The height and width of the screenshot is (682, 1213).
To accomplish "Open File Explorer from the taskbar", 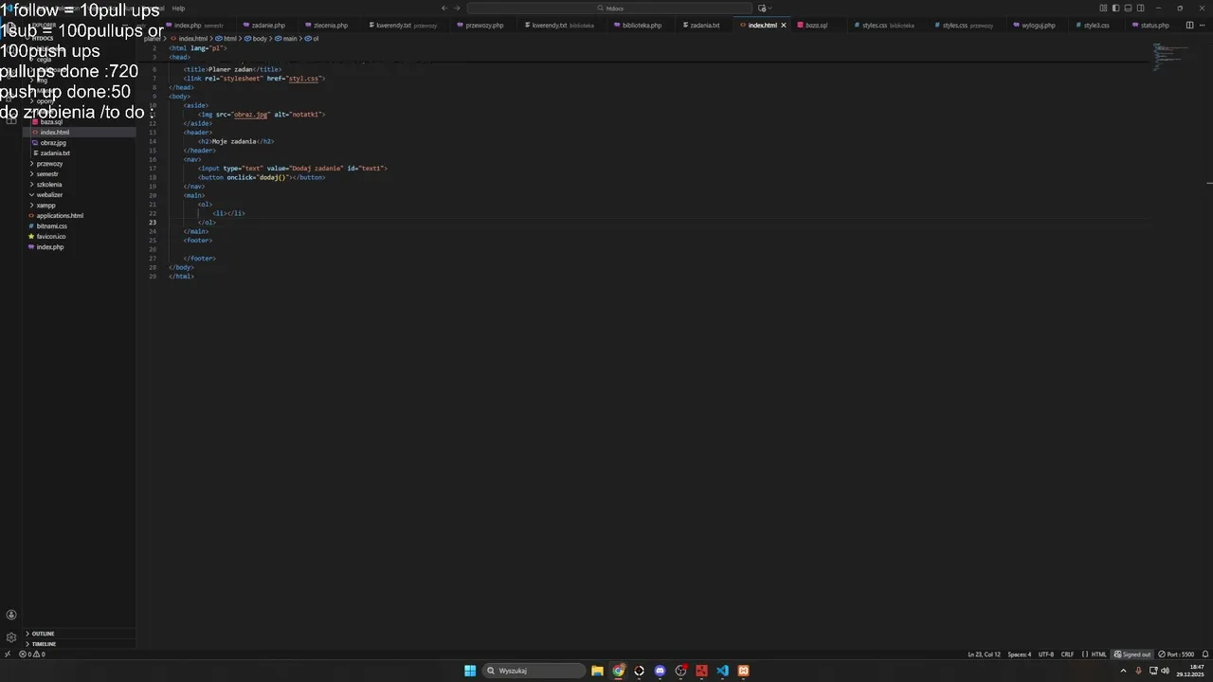I will 597,671.
